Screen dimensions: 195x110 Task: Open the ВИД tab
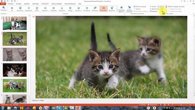tap(80, 4)
